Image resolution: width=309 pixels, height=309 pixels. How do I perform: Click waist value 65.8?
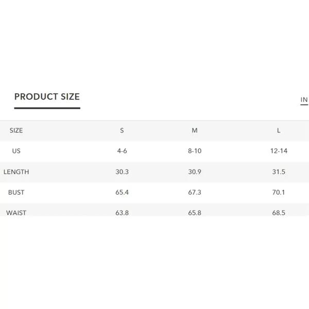pos(195,213)
